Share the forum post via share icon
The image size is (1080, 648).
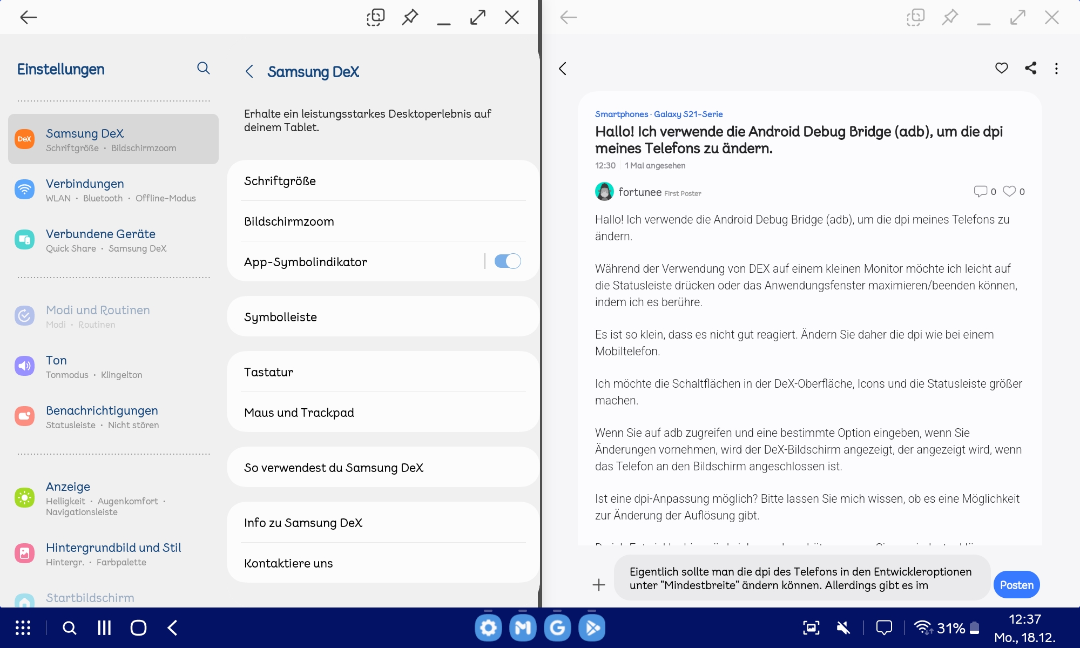click(x=1029, y=69)
